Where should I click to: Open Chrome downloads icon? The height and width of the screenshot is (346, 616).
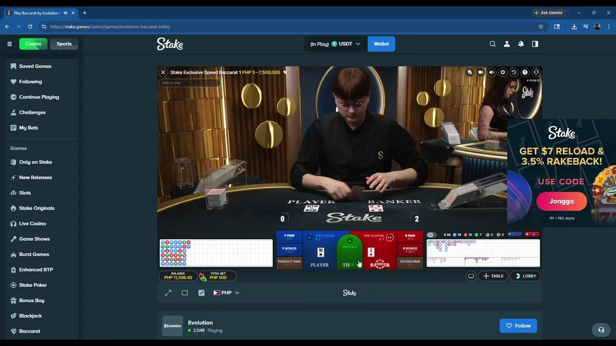(574, 26)
